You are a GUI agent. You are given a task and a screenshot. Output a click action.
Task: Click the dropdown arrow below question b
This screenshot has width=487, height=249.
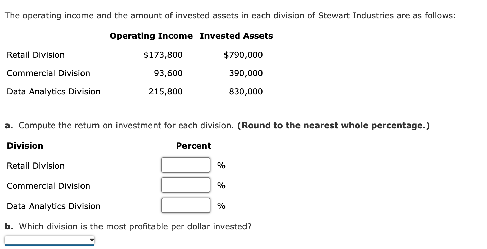[x=91, y=240]
